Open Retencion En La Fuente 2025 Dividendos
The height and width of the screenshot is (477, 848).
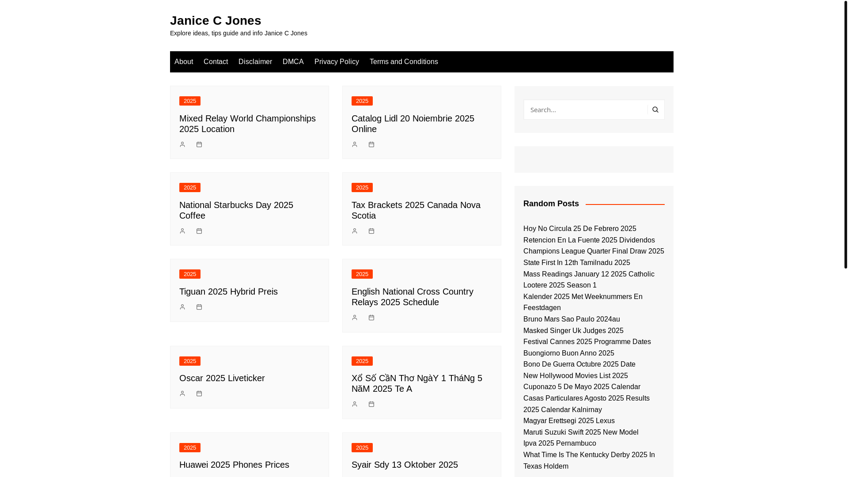point(589,240)
